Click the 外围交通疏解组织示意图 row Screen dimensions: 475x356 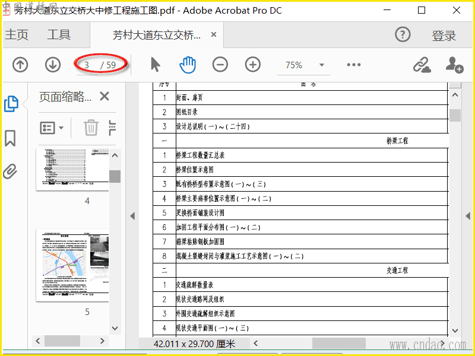[x=300, y=314]
